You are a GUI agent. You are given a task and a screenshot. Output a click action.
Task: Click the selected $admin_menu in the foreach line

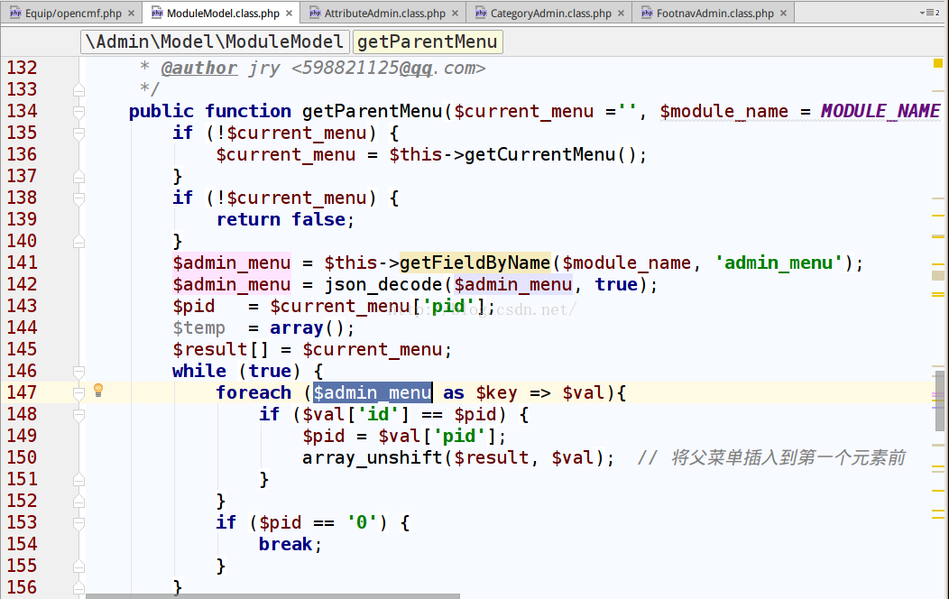(x=373, y=392)
